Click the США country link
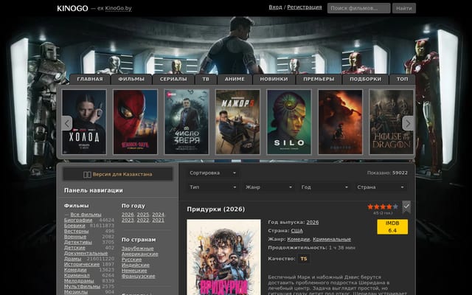The image size is (472, 295). pyautogui.click(x=296, y=231)
